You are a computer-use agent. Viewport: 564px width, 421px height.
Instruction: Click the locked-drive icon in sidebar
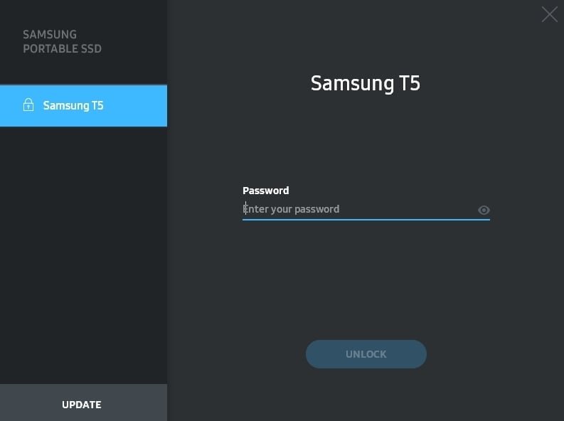click(x=28, y=105)
